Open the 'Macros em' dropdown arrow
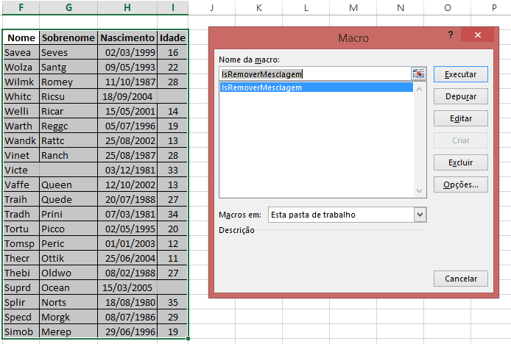This screenshot has width=511, height=344. 420,215
